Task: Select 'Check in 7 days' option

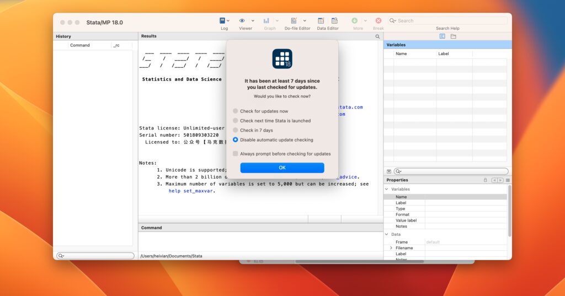Action: coord(235,130)
